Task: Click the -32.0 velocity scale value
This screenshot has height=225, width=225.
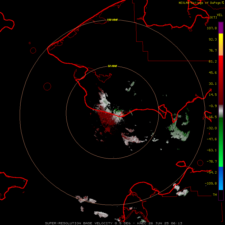Action: coord(212,128)
